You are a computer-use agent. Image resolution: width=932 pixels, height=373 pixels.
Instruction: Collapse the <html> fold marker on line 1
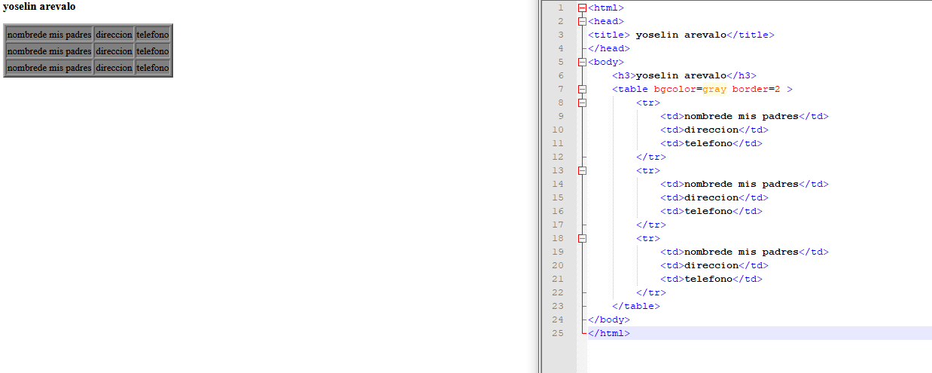tap(582, 8)
